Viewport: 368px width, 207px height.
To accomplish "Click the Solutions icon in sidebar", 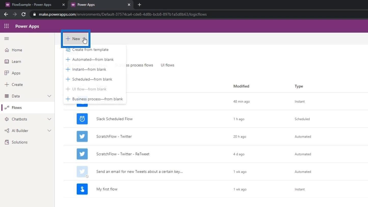I will coord(7,142).
